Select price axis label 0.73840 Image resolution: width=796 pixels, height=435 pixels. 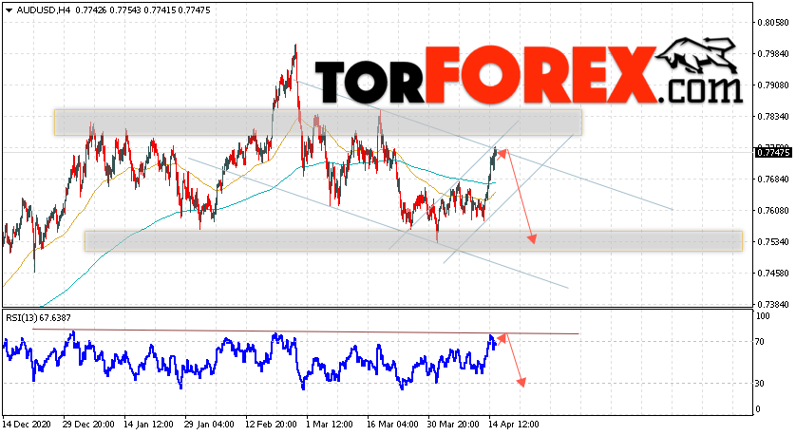[773, 305]
